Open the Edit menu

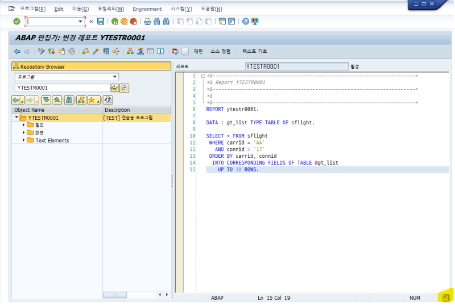(59, 9)
